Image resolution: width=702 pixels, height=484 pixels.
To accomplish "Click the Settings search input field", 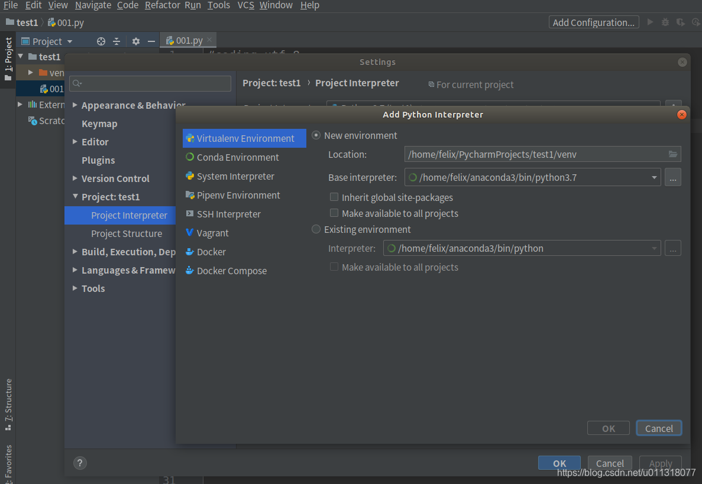I will 150,83.
